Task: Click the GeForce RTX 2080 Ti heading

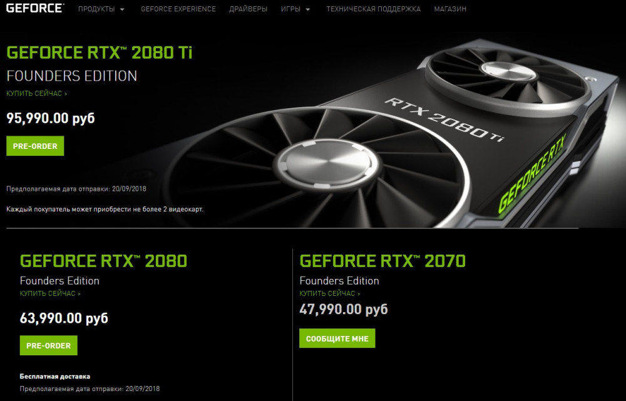Action: pos(100,53)
